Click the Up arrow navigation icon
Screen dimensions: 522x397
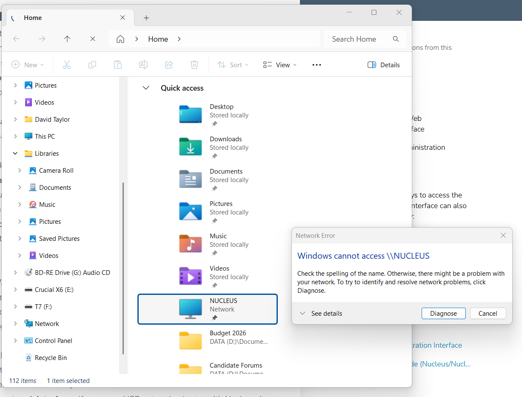(67, 39)
